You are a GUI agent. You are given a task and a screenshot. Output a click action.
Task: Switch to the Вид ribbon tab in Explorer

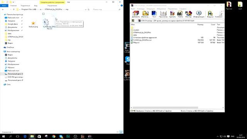36,6
